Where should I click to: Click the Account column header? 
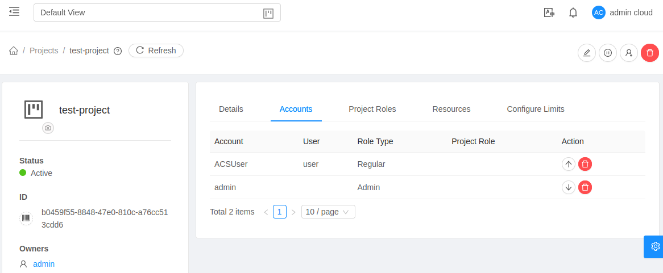tap(229, 141)
